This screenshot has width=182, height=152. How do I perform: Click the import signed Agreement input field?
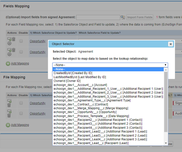[98, 17]
